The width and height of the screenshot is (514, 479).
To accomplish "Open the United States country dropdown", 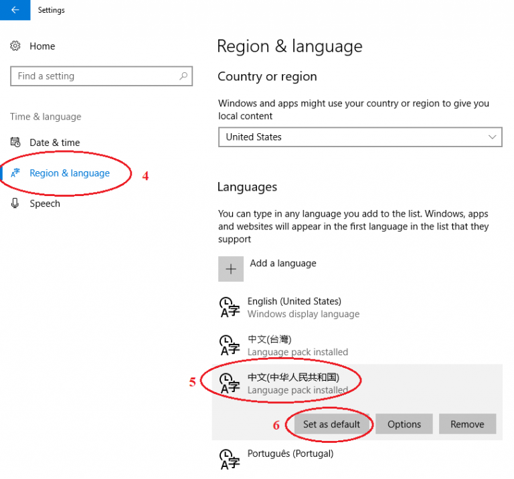I will (359, 137).
